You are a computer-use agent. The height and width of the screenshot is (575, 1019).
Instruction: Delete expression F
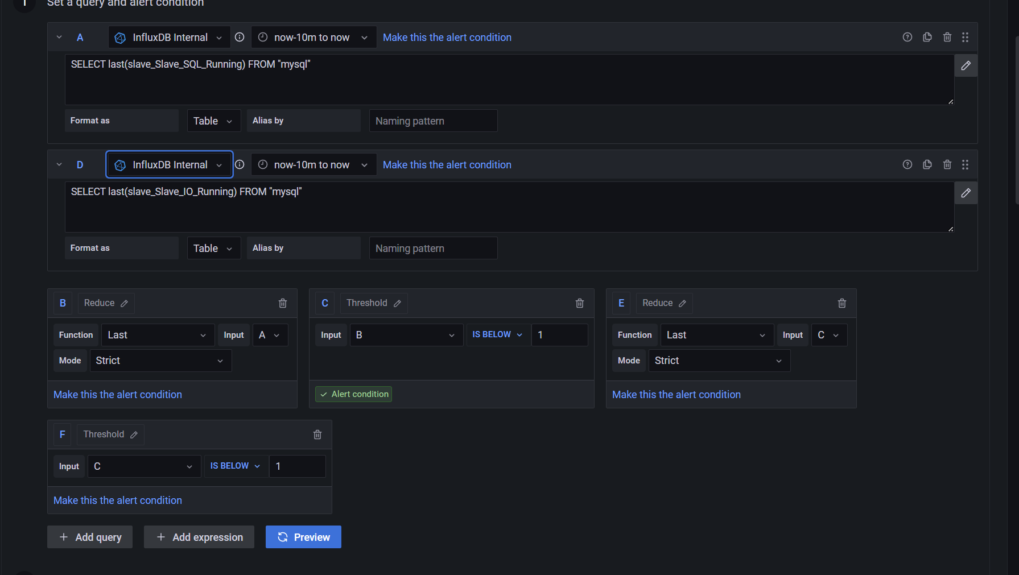click(x=317, y=435)
